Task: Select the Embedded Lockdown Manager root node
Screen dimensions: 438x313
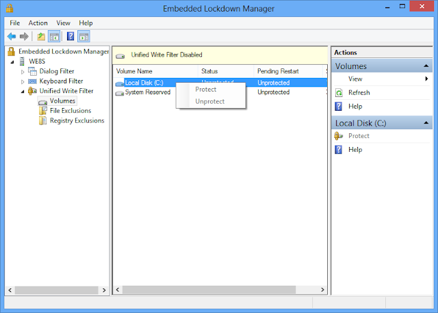Action: pos(64,51)
